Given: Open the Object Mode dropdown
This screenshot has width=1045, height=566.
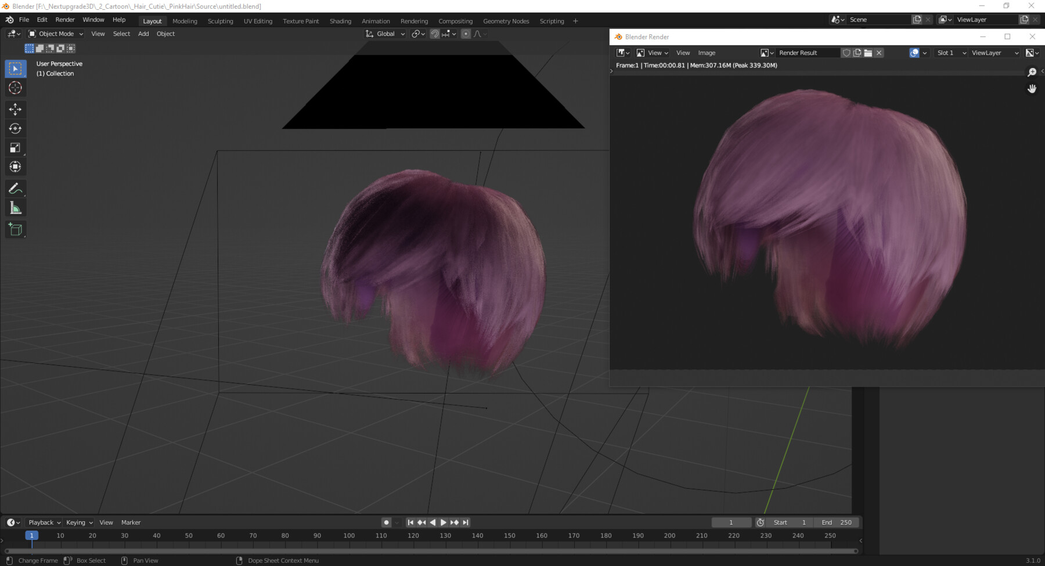Looking at the screenshot, I should click(56, 34).
